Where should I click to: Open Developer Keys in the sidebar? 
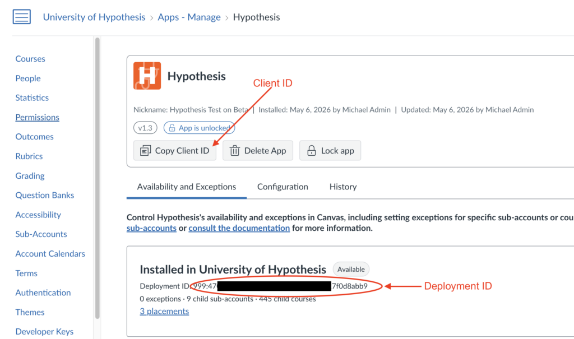click(x=44, y=331)
